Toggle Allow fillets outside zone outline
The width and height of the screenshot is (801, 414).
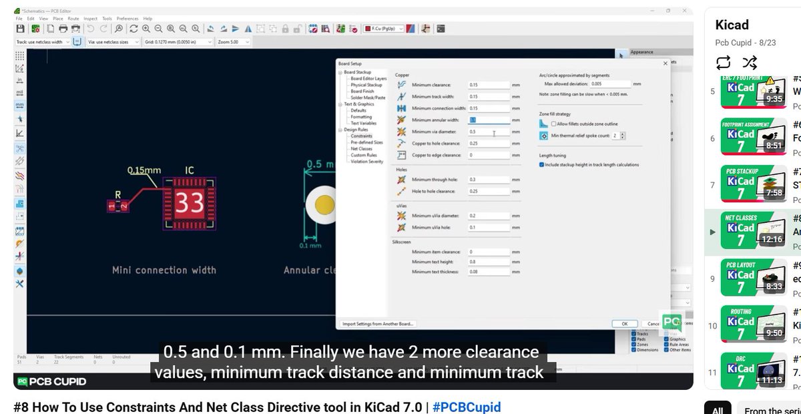click(x=554, y=124)
